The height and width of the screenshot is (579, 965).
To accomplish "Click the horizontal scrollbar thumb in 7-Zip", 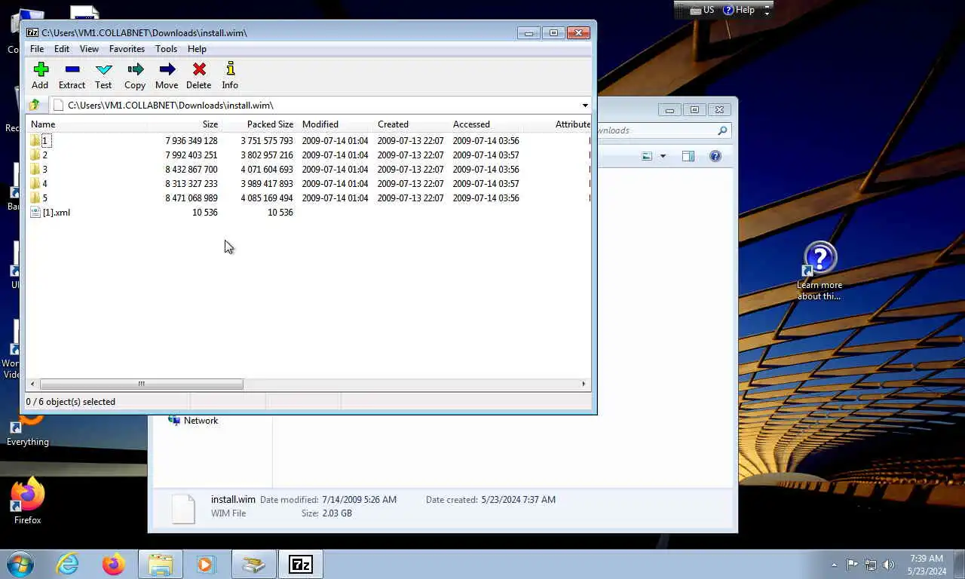I will (x=141, y=384).
